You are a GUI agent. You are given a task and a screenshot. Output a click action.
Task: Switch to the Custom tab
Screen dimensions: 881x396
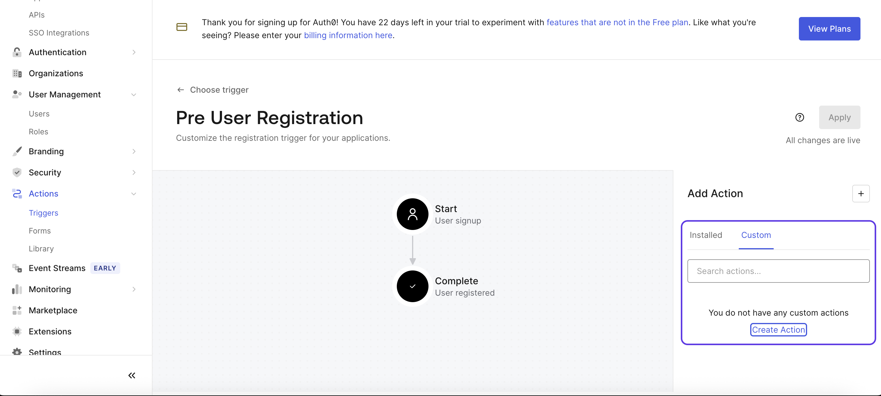[x=756, y=235]
